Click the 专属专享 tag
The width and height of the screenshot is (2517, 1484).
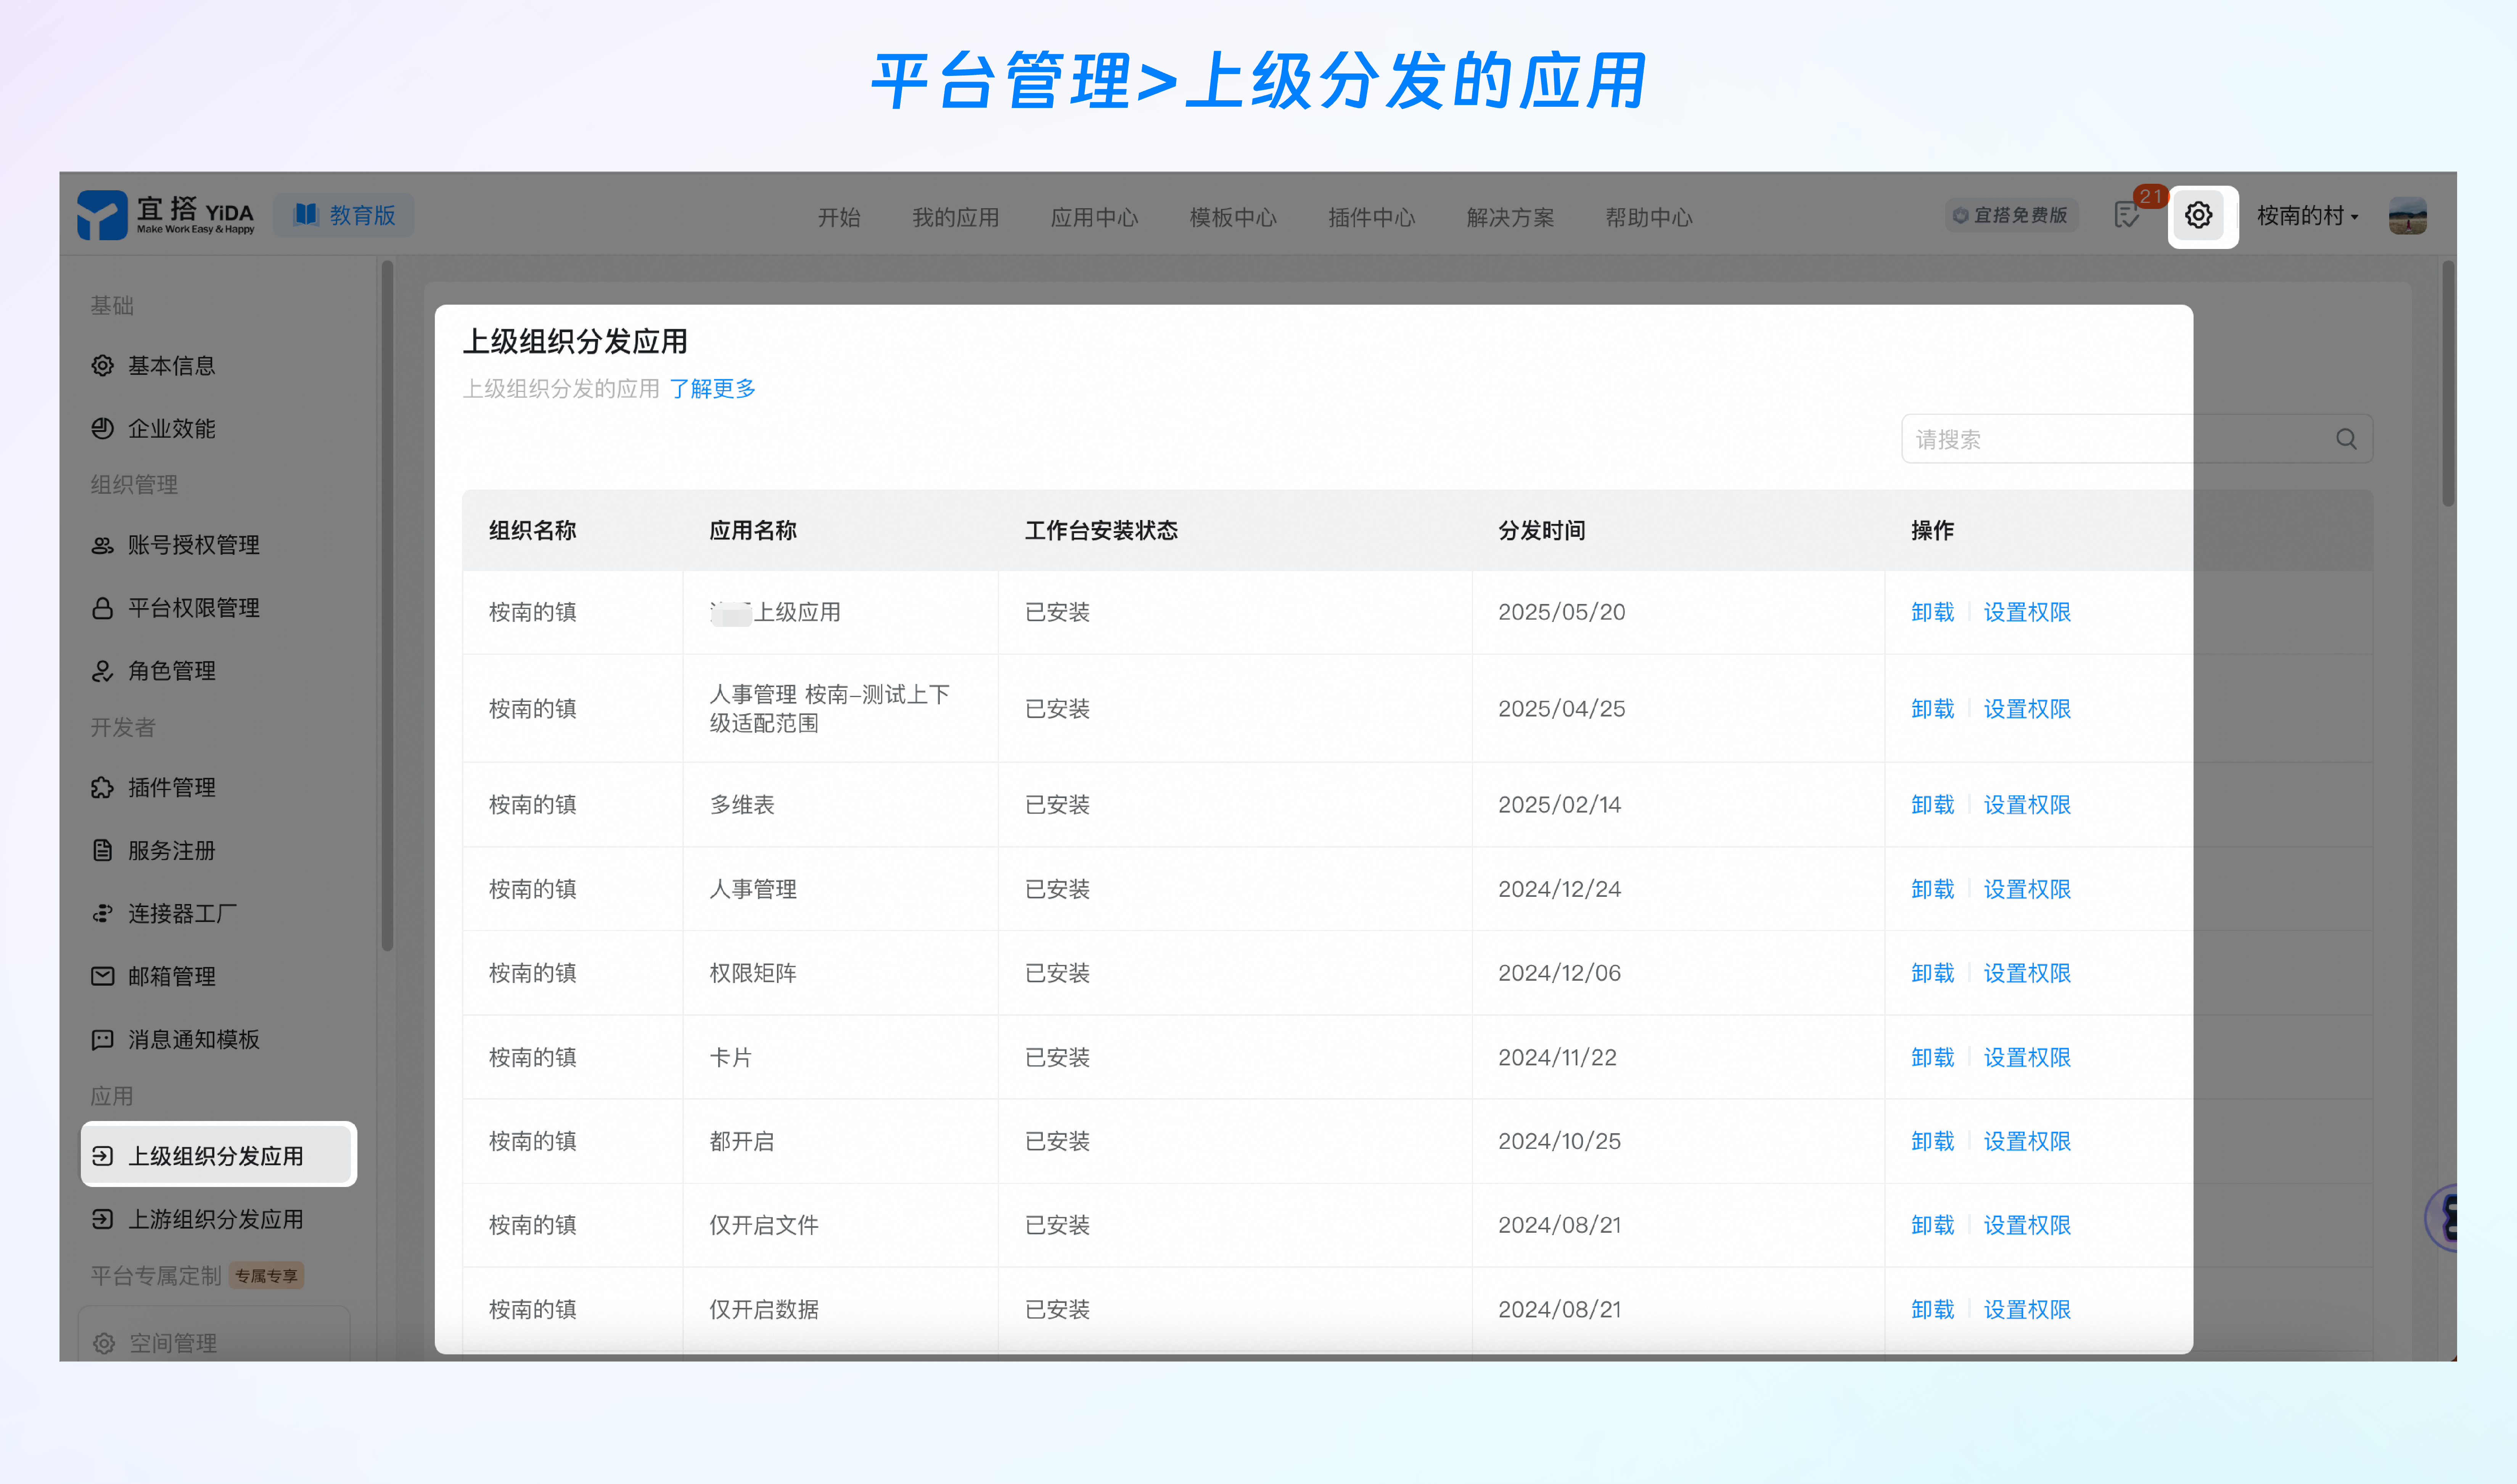point(266,1276)
